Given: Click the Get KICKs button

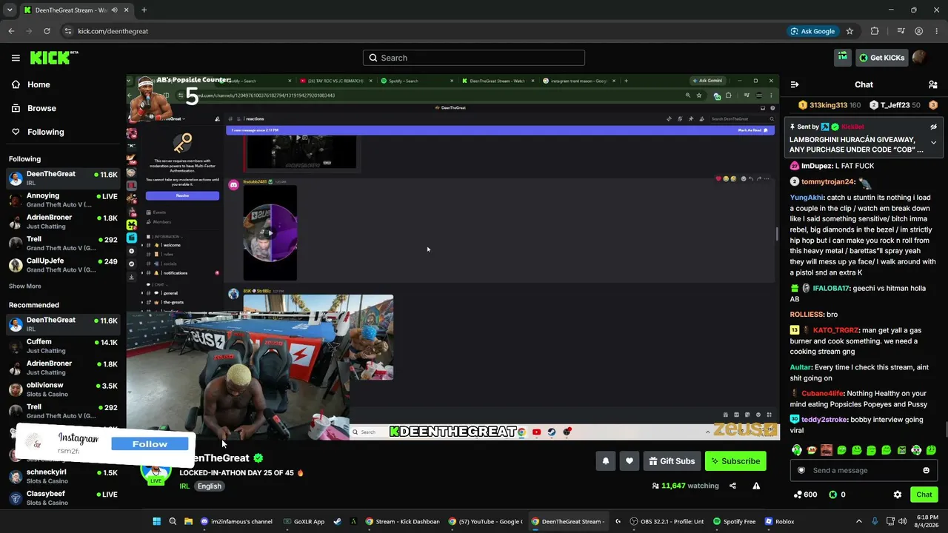Looking at the screenshot, I should pos(881,58).
